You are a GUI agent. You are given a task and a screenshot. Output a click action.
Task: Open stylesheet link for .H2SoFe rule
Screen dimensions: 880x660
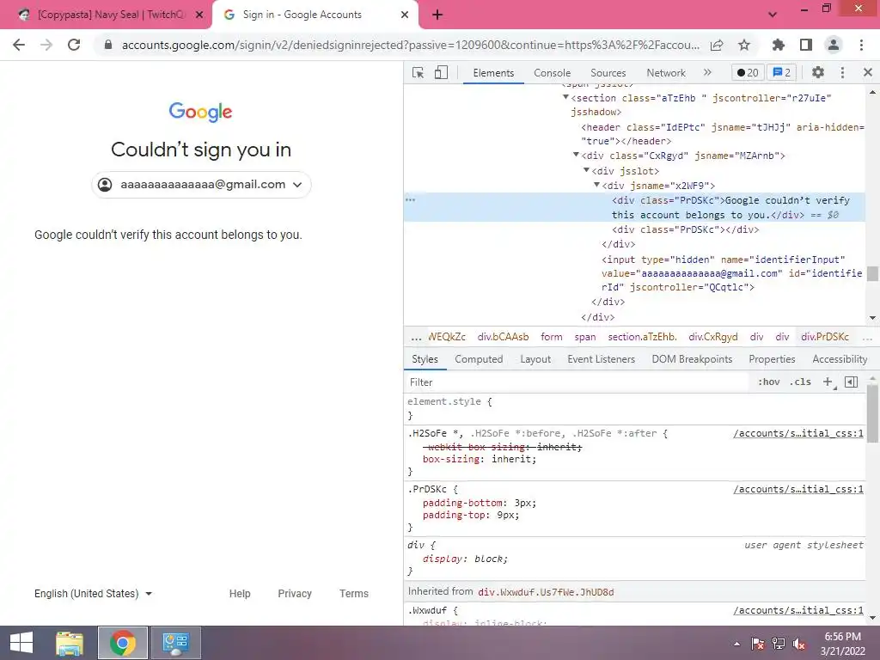[798, 433]
